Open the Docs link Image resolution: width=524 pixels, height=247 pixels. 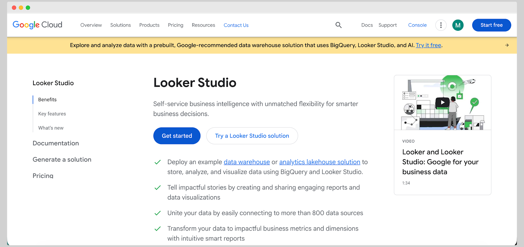[367, 25]
